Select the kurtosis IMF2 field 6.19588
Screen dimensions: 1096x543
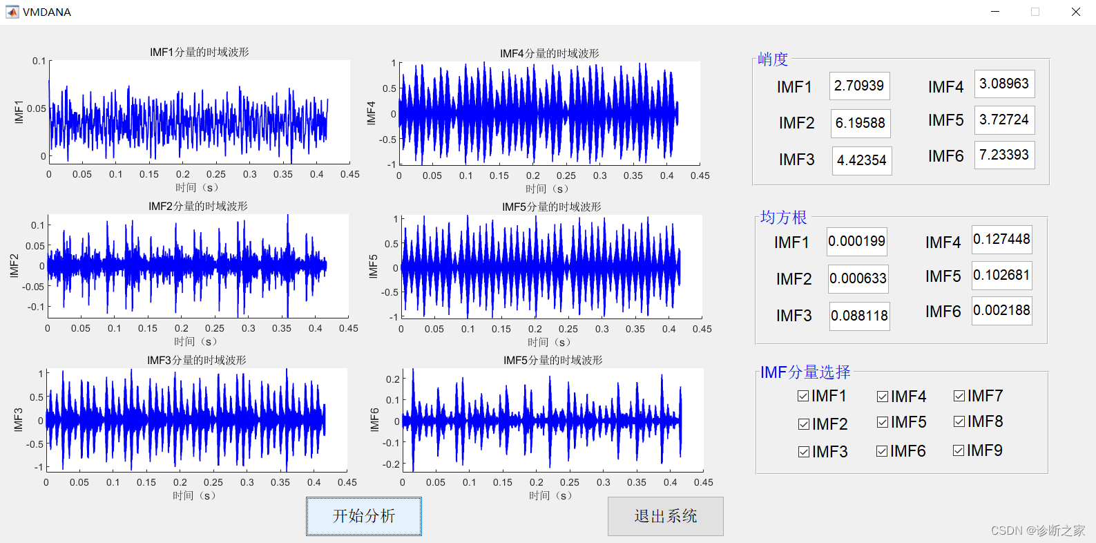point(861,124)
